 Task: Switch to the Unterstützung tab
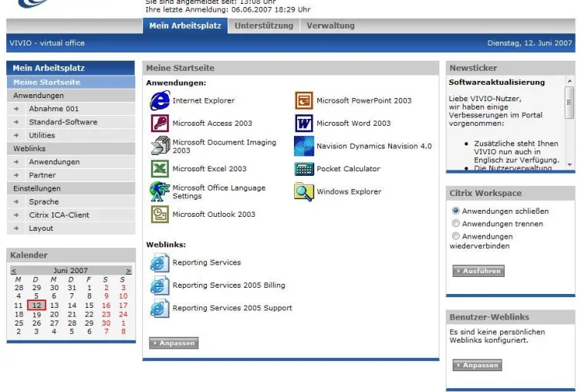coord(264,25)
